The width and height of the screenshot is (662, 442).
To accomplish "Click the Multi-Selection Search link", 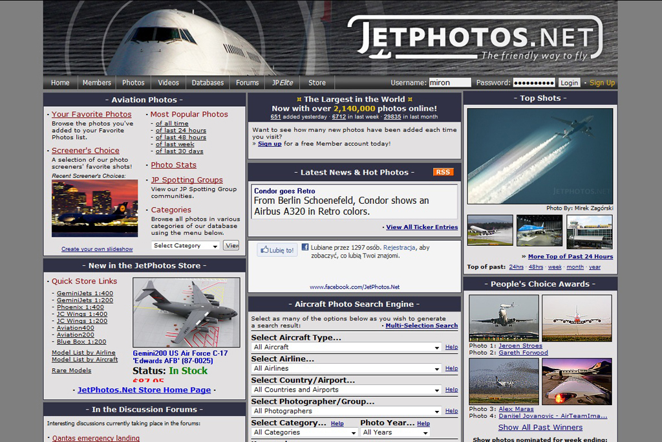I will click(x=422, y=326).
